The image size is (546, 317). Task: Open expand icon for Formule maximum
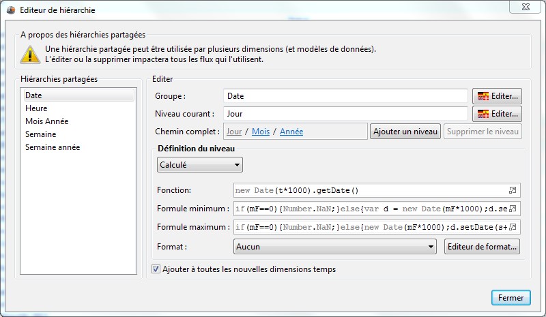[513, 227]
